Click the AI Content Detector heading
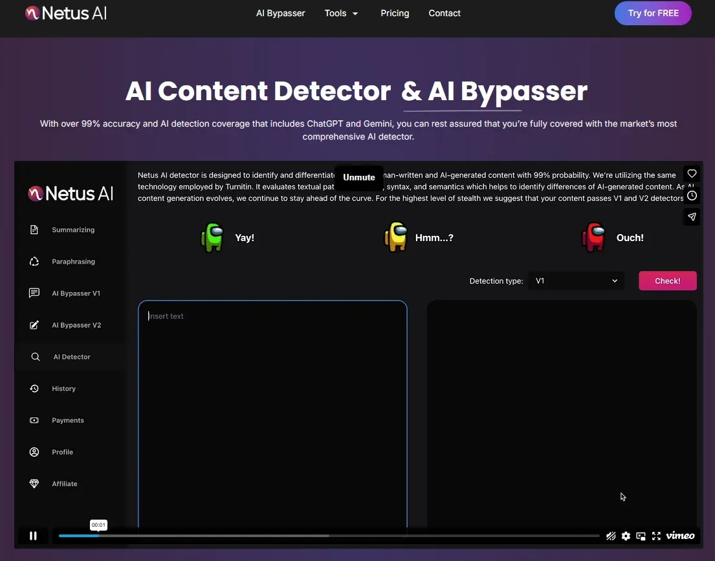 point(258,91)
